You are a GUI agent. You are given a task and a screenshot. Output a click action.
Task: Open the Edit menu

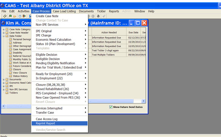[12, 11]
